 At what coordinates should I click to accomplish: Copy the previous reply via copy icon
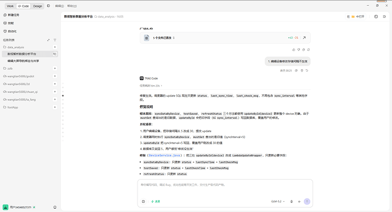[x=303, y=49]
